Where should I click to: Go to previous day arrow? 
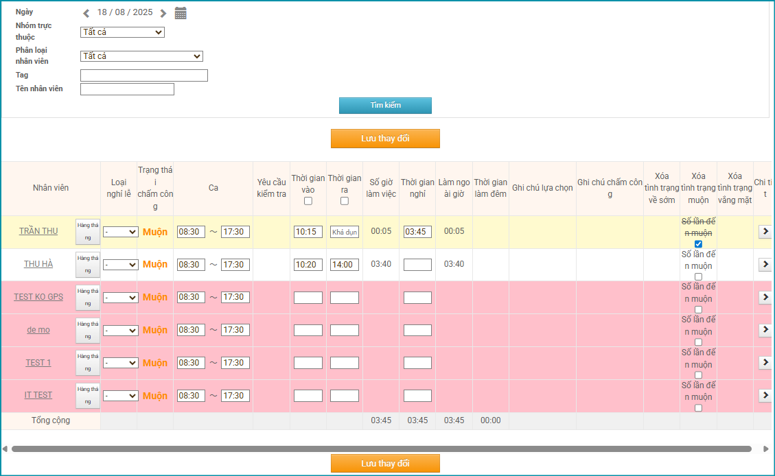coord(86,13)
